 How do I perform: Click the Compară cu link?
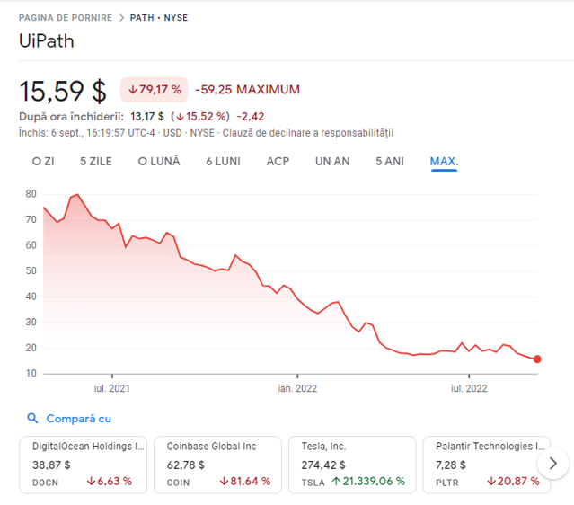(79, 419)
